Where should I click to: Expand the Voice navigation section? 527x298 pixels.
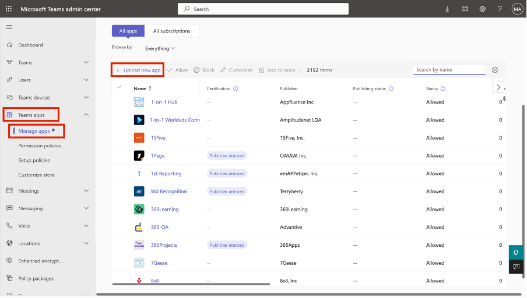tap(86, 225)
